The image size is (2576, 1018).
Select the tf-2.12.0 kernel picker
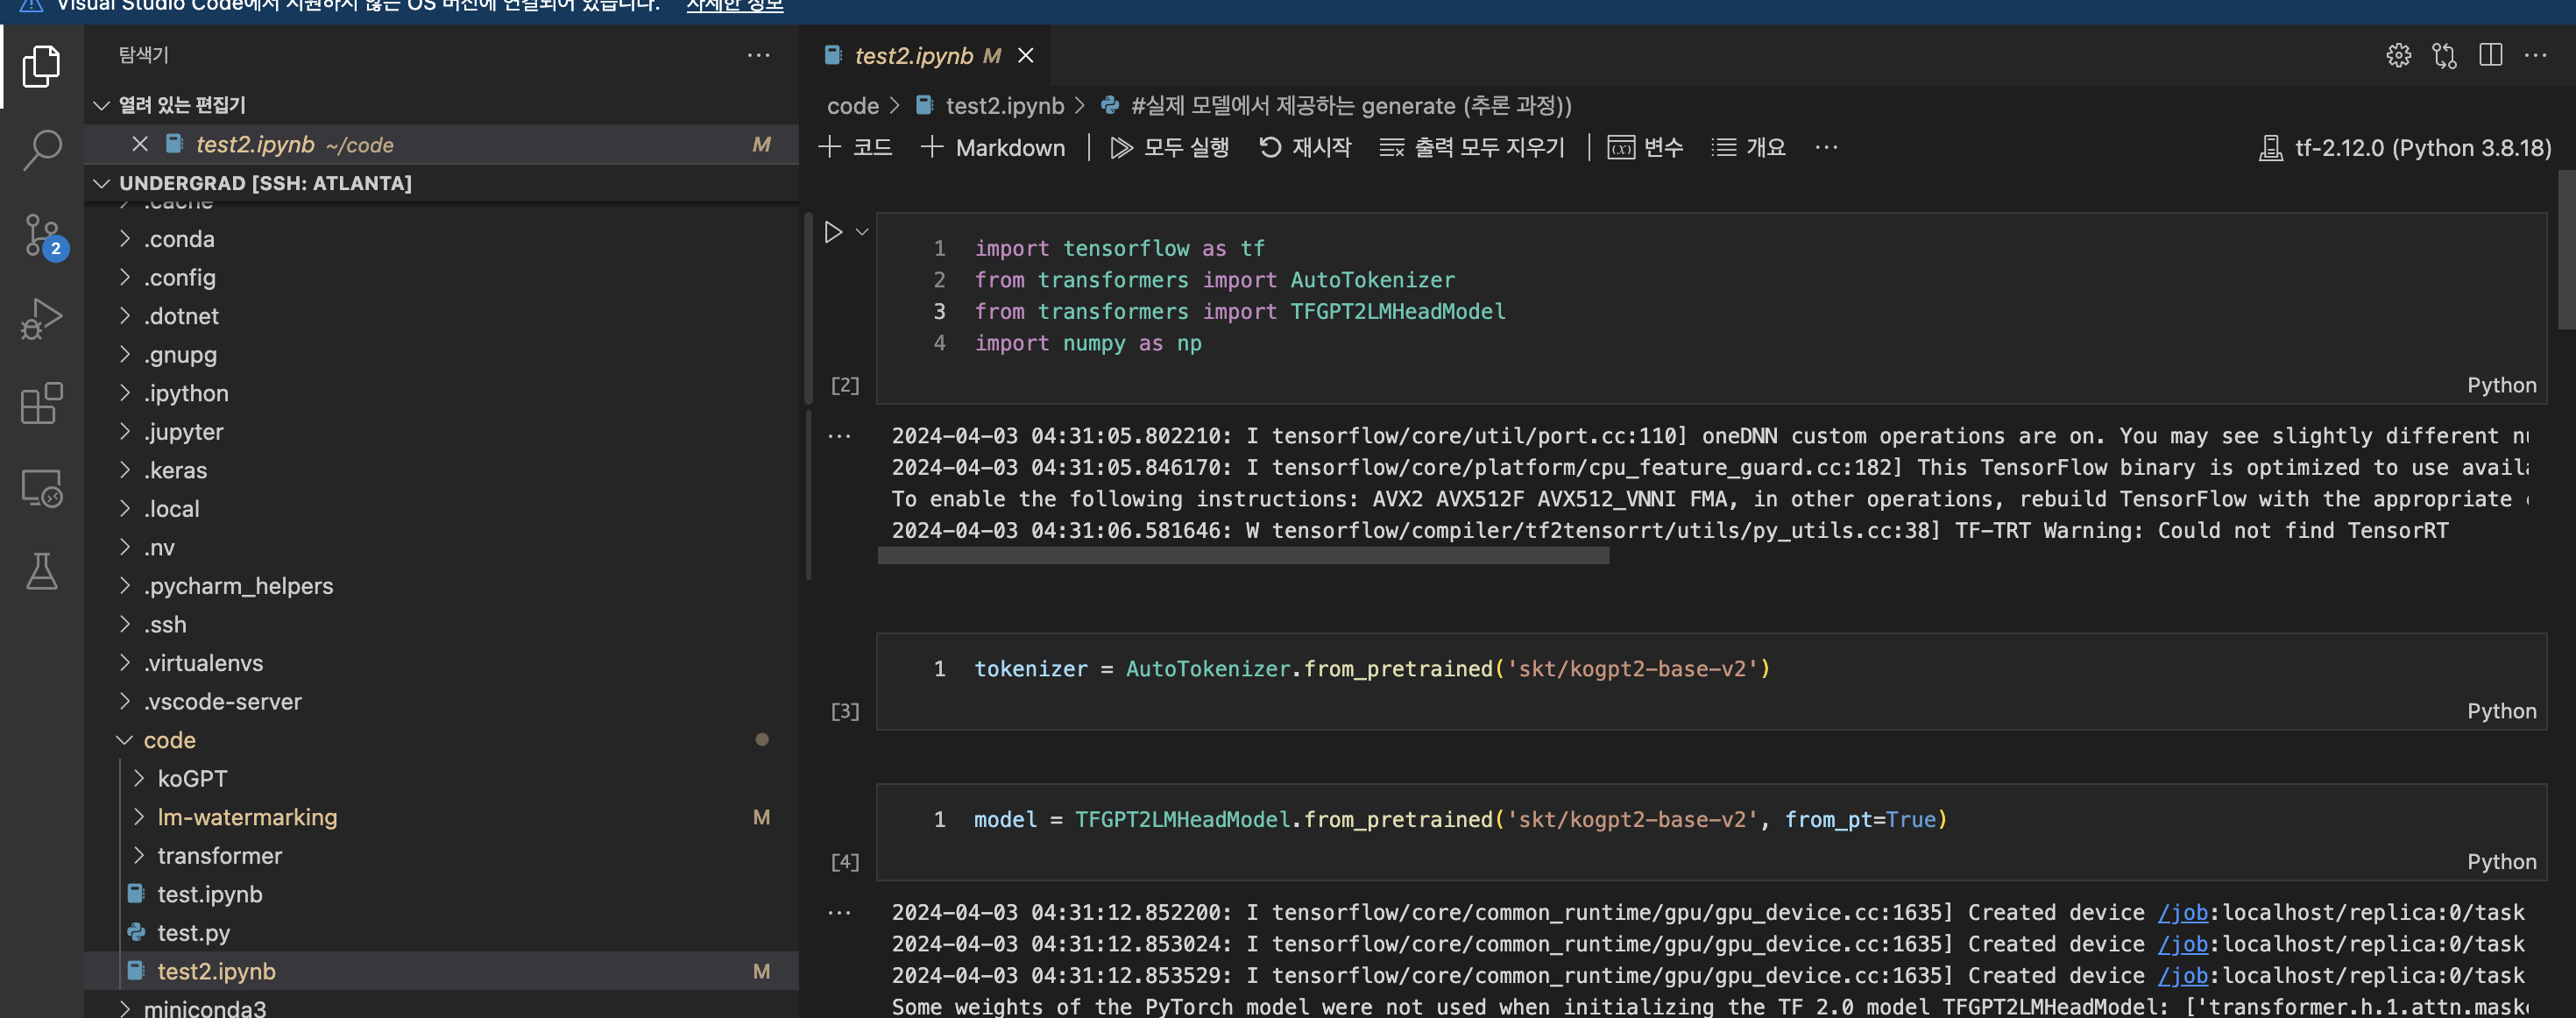(x=2405, y=147)
